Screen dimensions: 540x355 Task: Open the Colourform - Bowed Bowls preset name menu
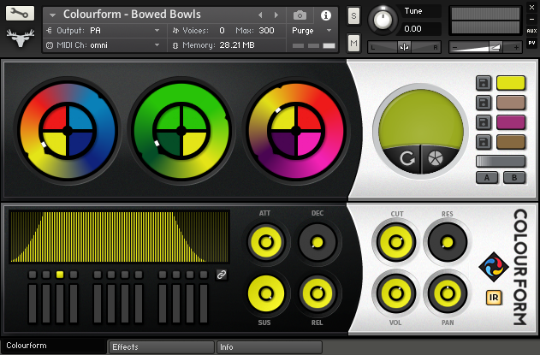tap(132, 15)
